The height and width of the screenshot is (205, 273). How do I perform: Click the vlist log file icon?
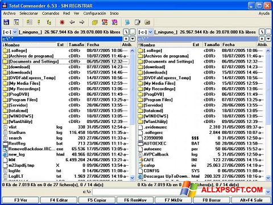[x=5, y=127]
